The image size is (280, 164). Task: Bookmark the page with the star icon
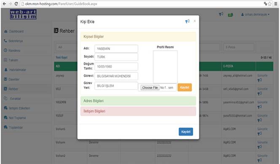click(x=269, y=4)
